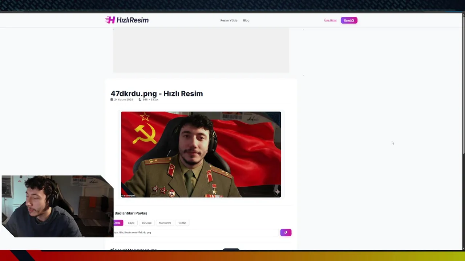Click the Bağlantıları Paylaş heading
Viewport: 465px width, 261px height.
coord(131,213)
